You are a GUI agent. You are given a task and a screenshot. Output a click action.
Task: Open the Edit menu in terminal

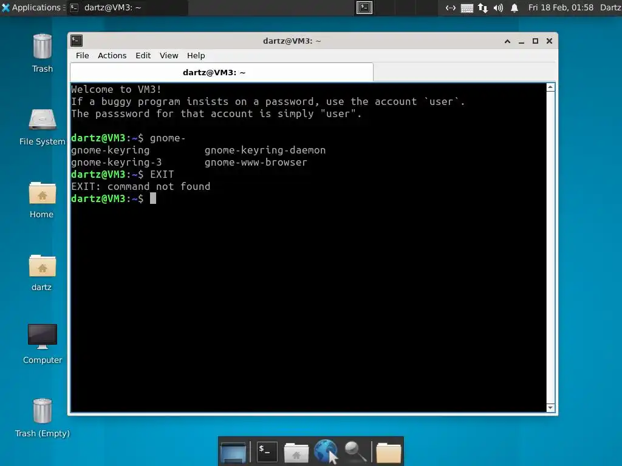(x=143, y=55)
